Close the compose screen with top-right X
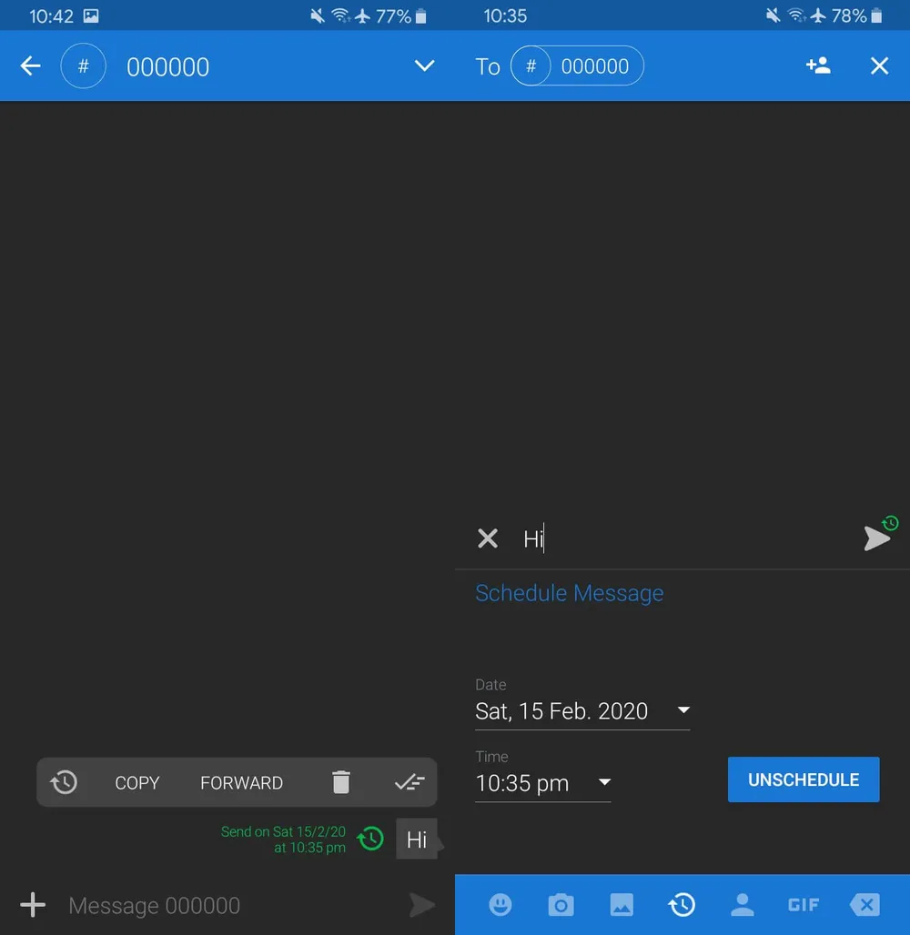 point(880,65)
